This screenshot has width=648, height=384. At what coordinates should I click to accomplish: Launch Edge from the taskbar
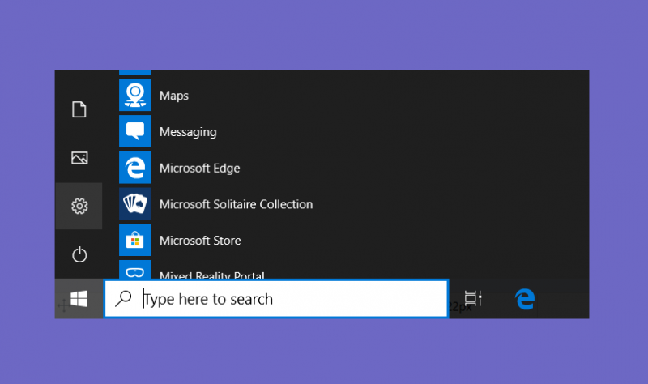pos(525,299)
